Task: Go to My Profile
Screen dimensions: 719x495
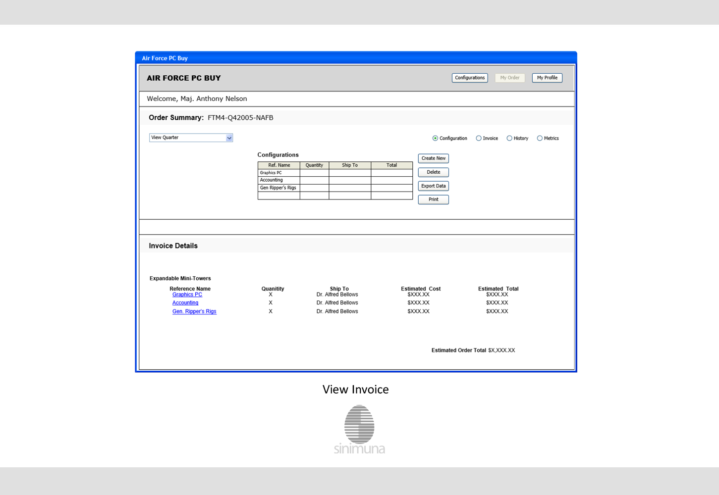Action: 547,78
